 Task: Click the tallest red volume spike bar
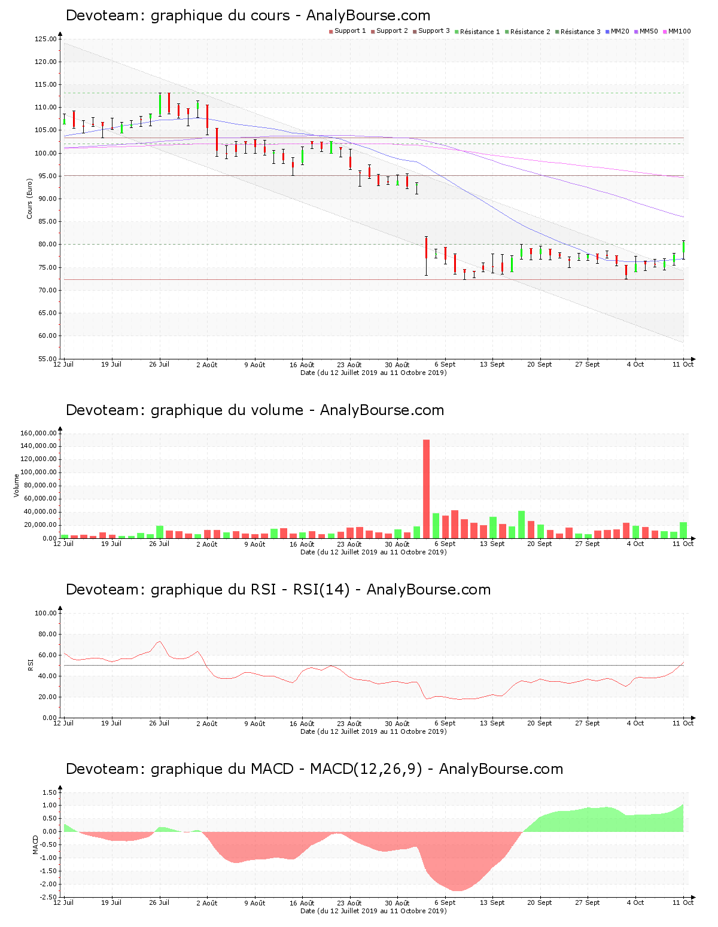coord(427,489)
